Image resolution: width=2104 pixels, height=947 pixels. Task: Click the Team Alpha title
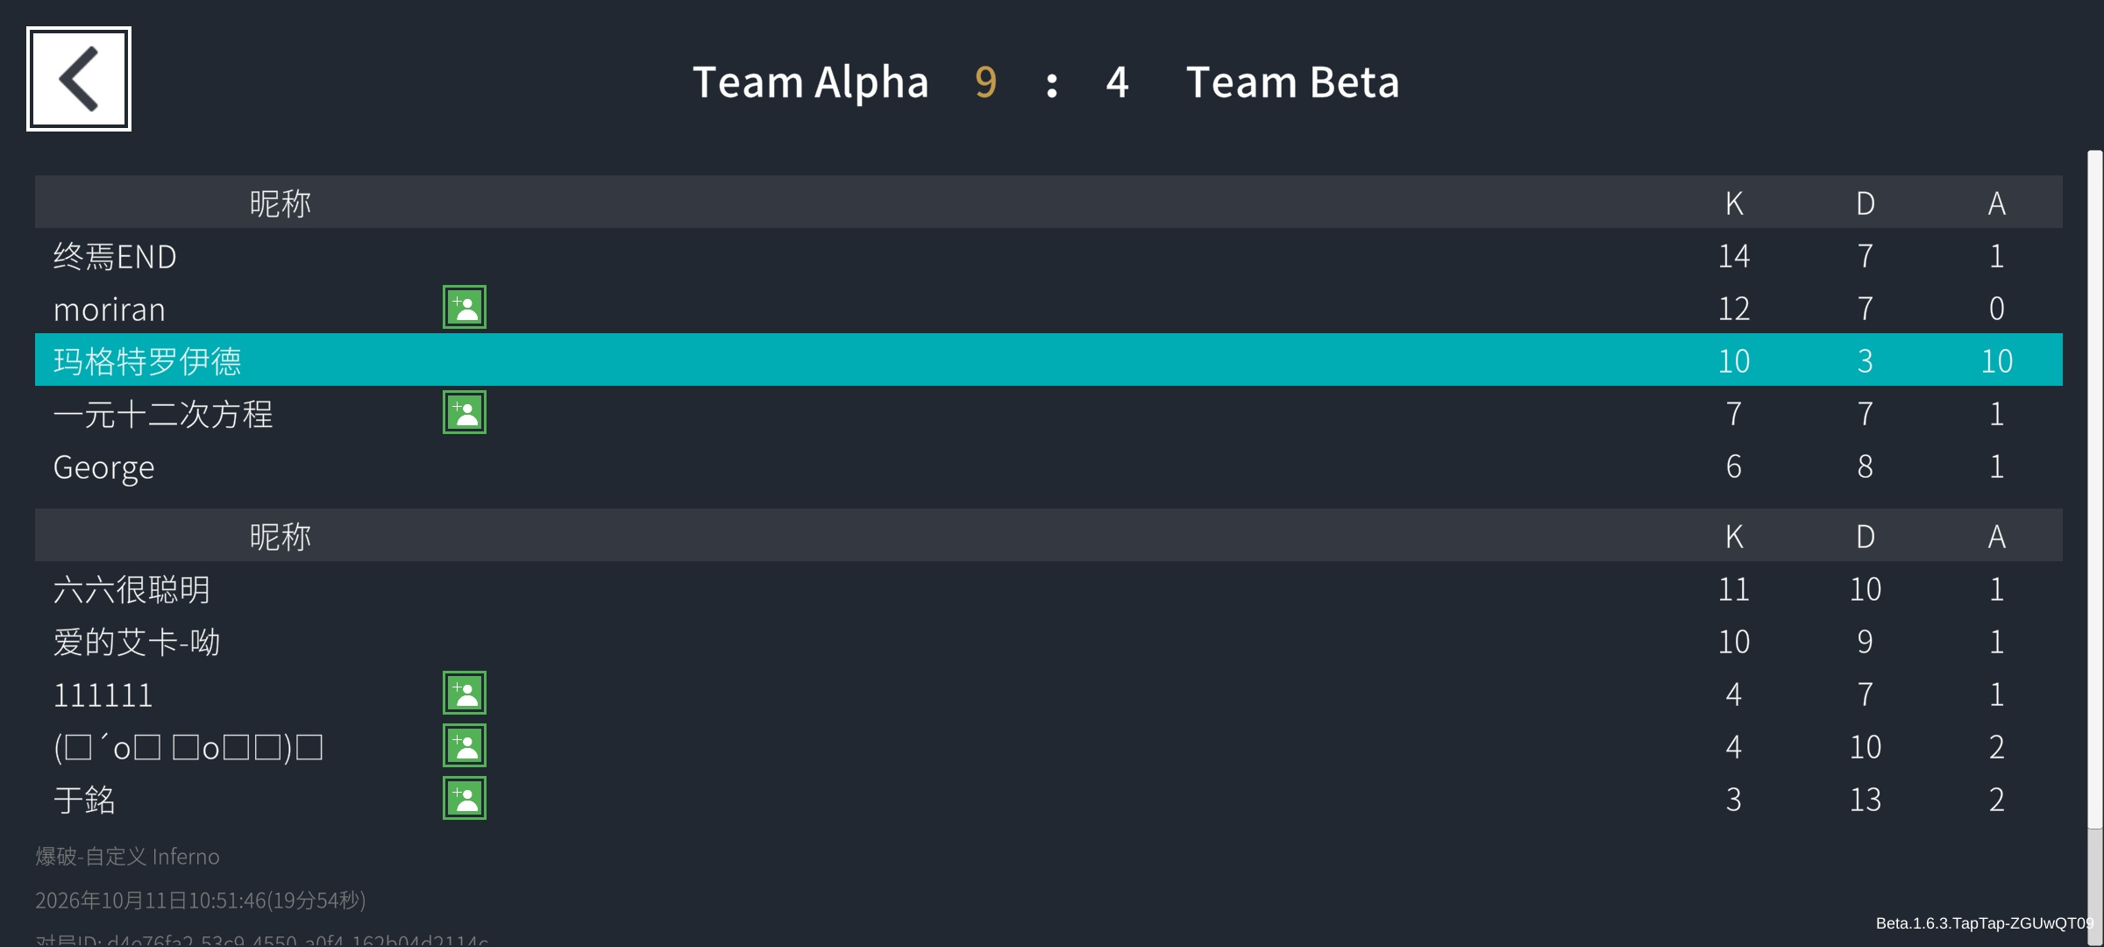coord(810,82)
